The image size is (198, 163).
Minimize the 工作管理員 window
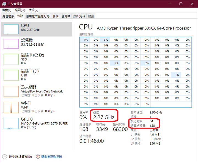[x=170, y=4]
